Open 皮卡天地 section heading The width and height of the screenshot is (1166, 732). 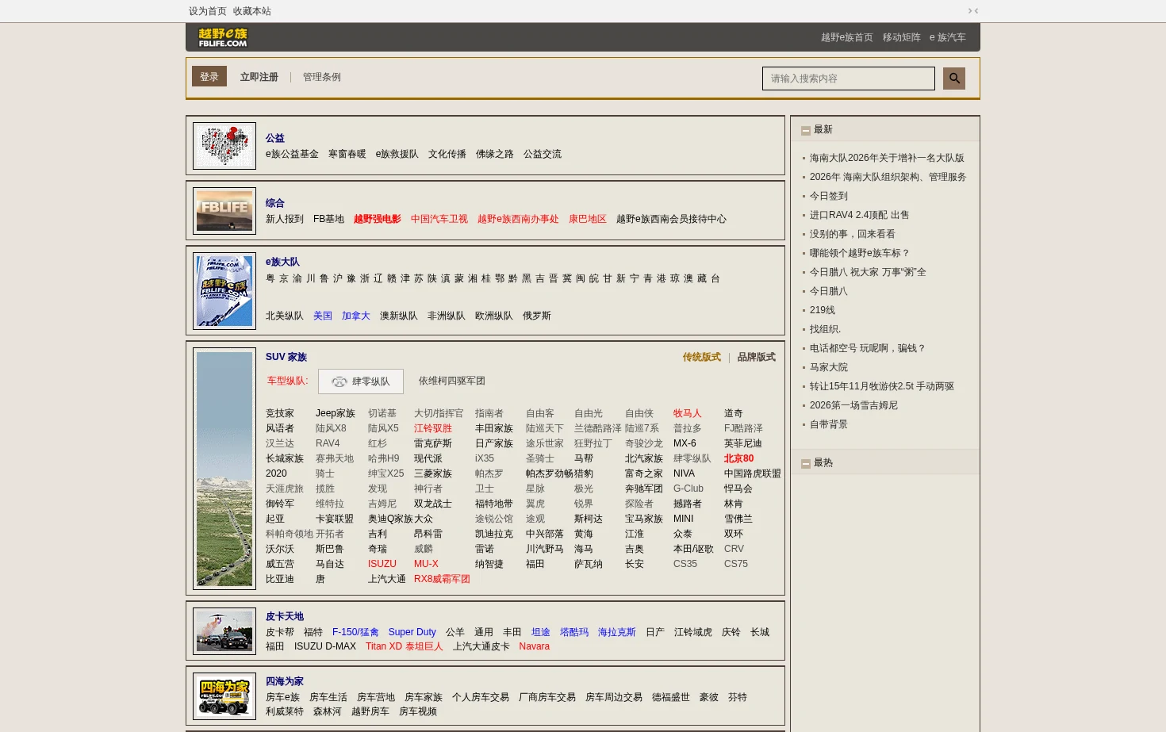coord(285,616)
